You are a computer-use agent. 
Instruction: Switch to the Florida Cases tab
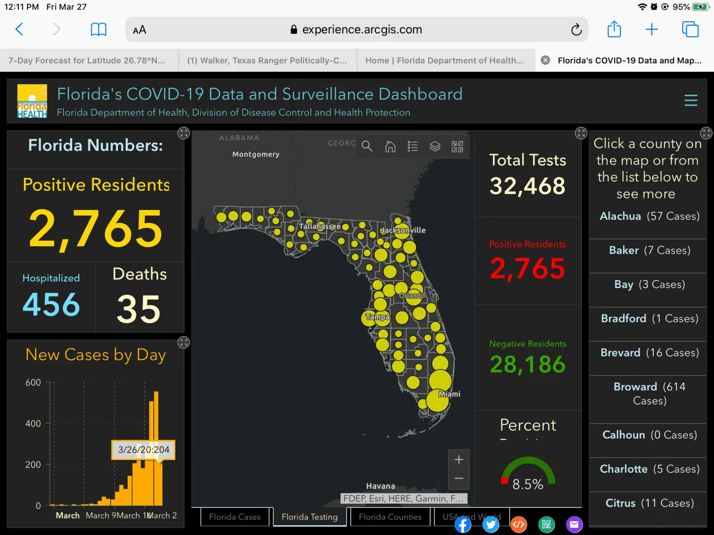[235, 517]
